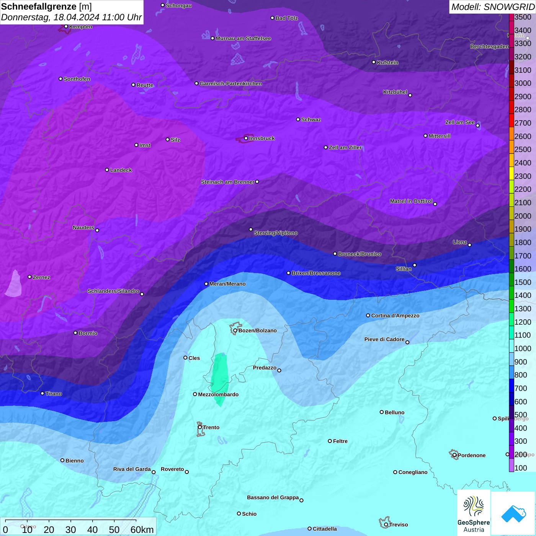Viewport: 536px width, 536px height.
Task: Click the Sillian location dot
Action: pos(415,265)
